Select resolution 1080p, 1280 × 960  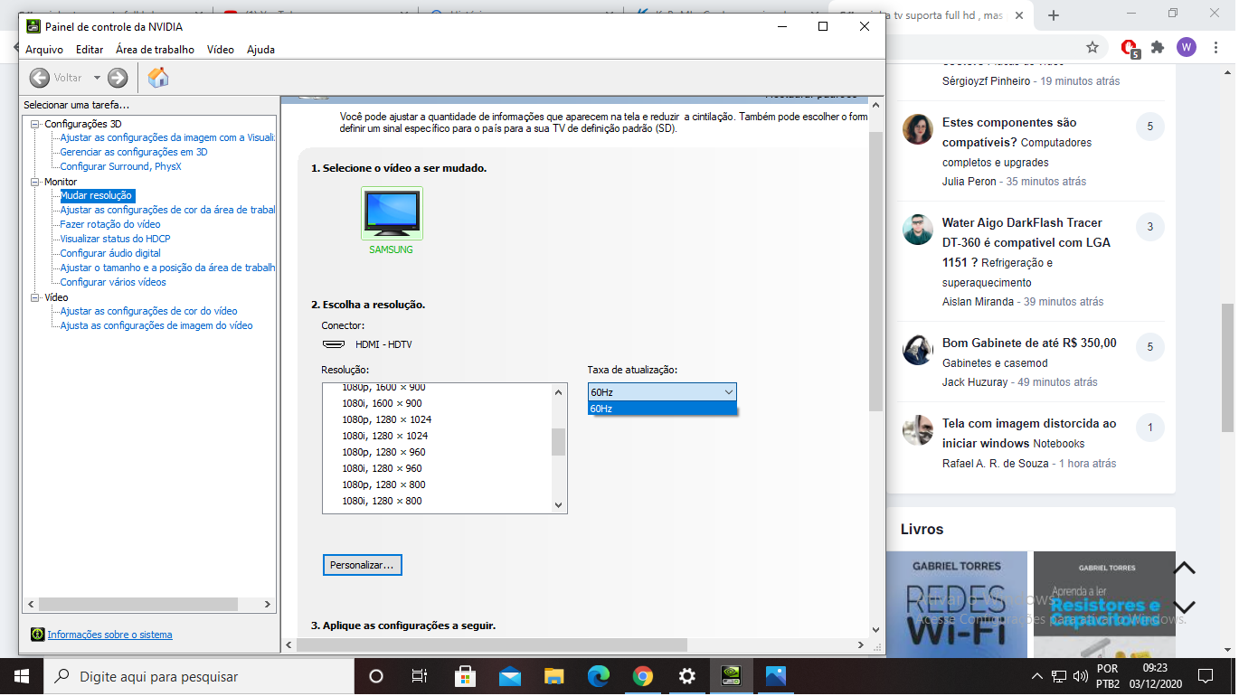click(x=383, y=452)
